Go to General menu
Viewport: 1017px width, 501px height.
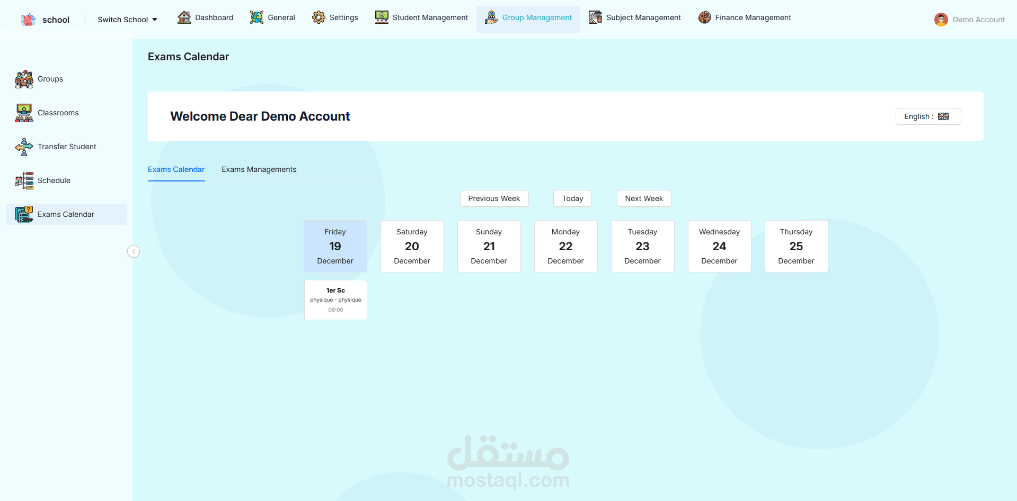click(x=272, y=17)
